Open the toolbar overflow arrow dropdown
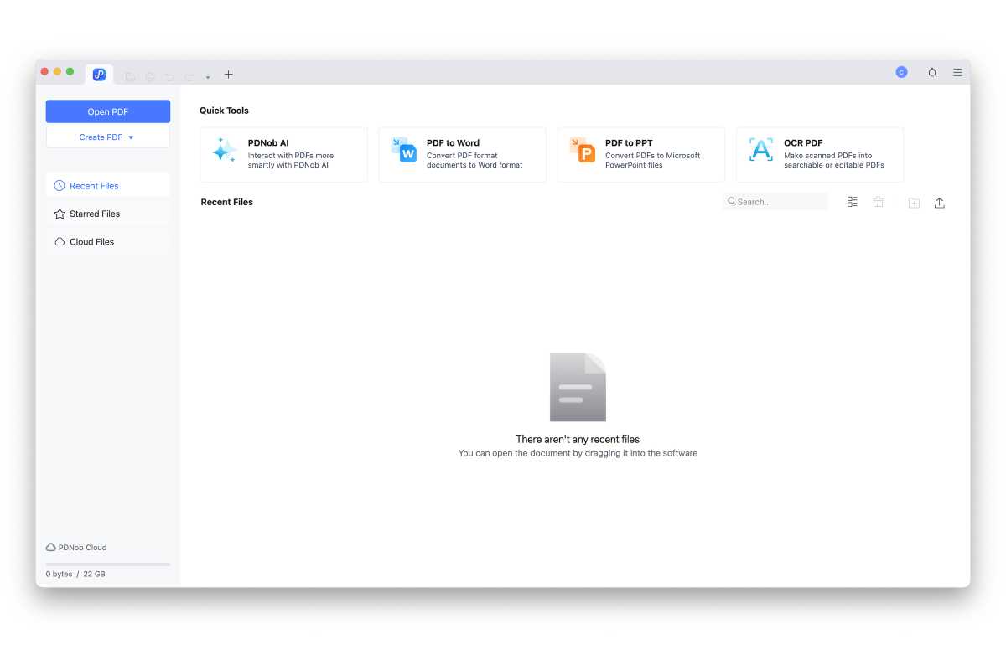The width and height of the screenshot is (1006, 670). pyautogui.click(x=208, y=75)
